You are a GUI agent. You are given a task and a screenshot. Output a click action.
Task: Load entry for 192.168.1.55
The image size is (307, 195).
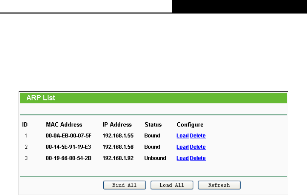(x=183, y=136)
